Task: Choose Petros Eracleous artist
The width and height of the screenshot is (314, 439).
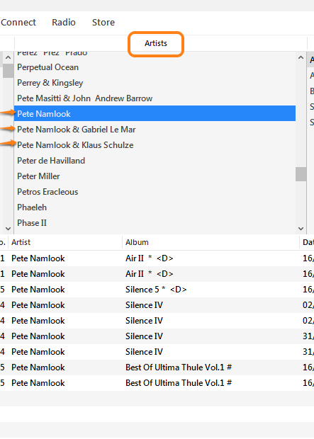Action: point(155,192)
